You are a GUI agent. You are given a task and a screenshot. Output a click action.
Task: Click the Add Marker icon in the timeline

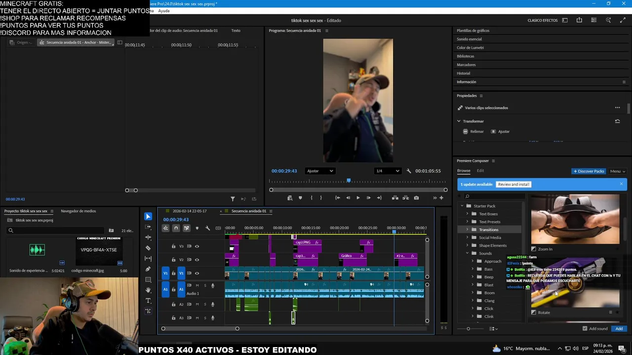[x=197, y=228]
